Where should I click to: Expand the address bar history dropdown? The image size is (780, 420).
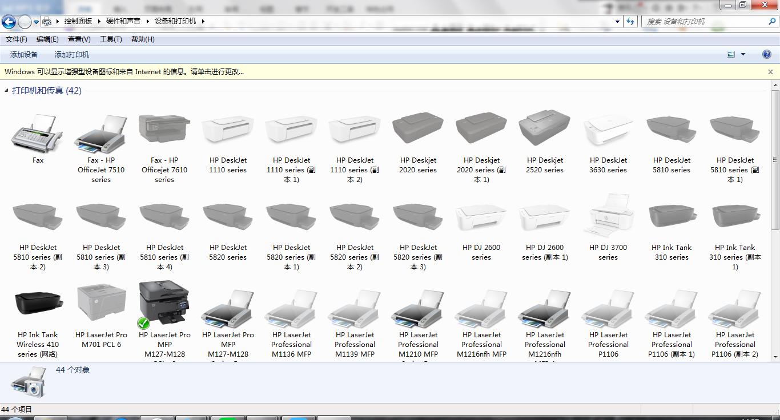[617, 22]
